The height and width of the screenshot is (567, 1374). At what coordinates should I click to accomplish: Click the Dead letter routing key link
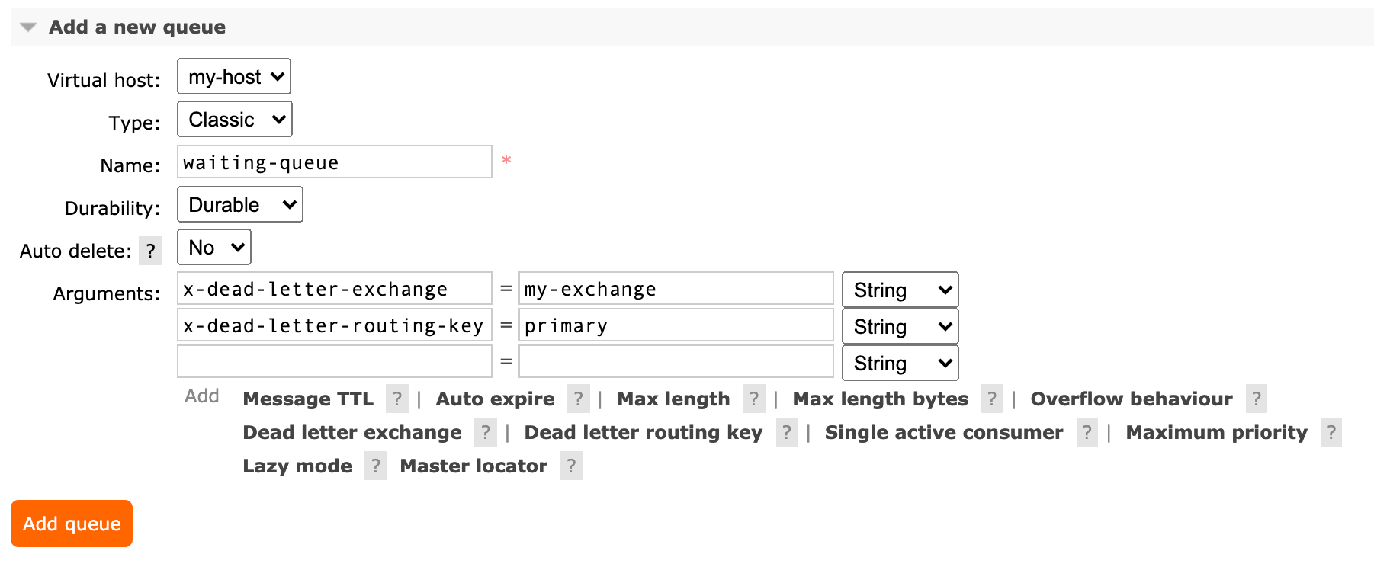[x=643, y=432]
